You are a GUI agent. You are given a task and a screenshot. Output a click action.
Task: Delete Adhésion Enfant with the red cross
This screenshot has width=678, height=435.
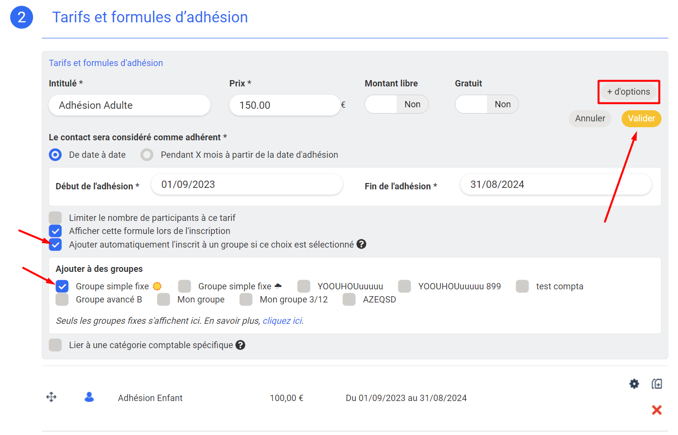657,410
